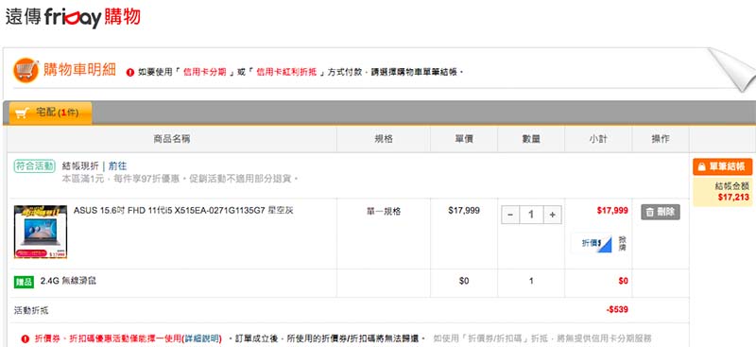756x347 pixels.
Task: Click the 購物車明細 heading text
Action: coord(79,70)
